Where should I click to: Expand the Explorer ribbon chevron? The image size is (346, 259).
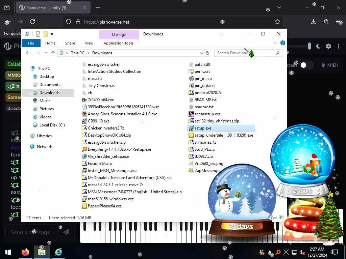(x=275, y=43)
